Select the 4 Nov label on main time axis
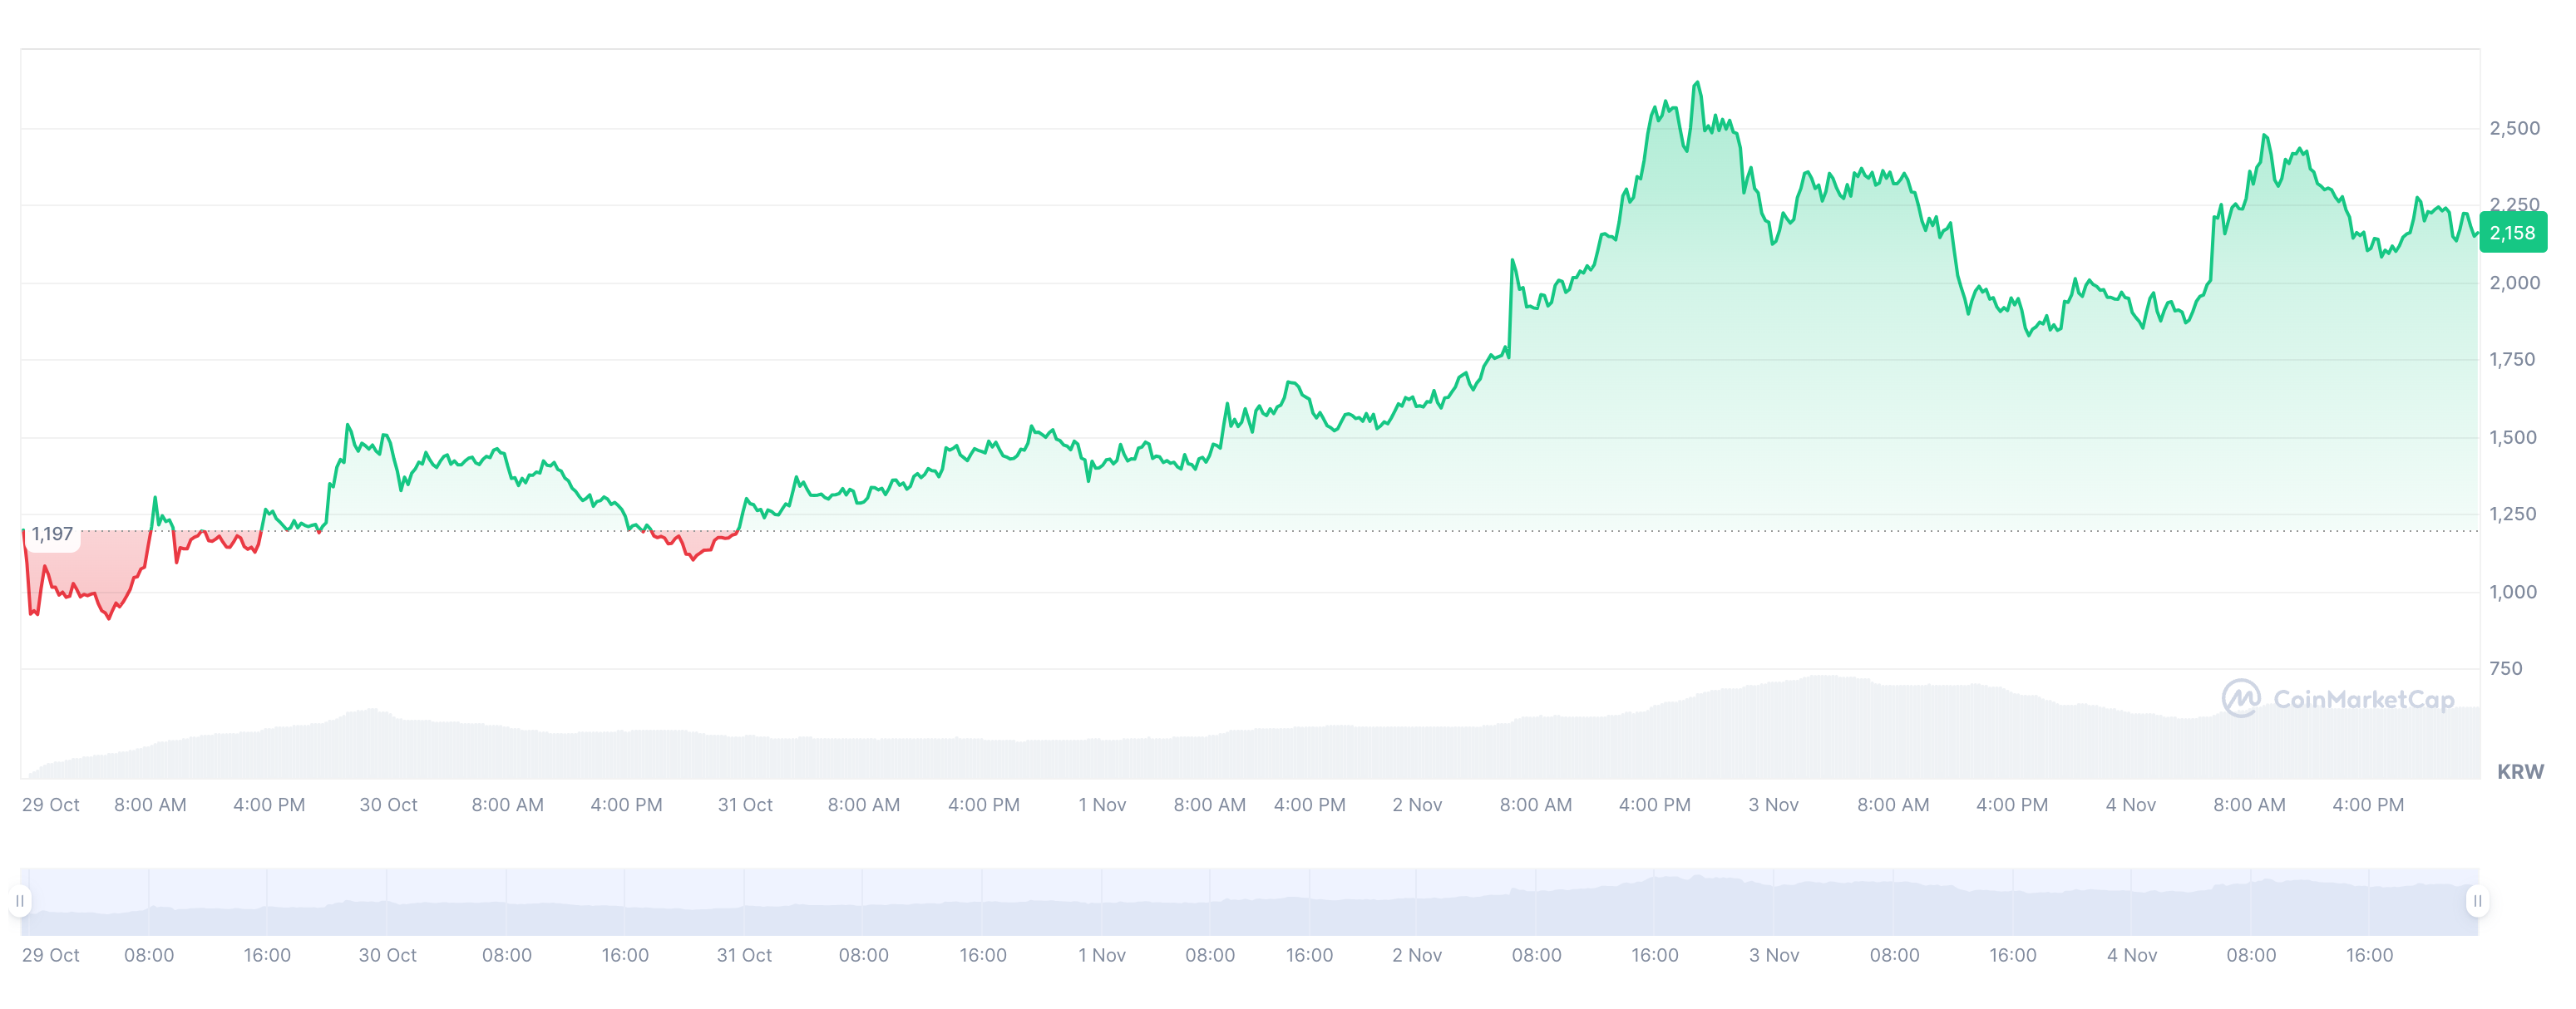This screenshot has width=2576, height=1009. 2130,804
